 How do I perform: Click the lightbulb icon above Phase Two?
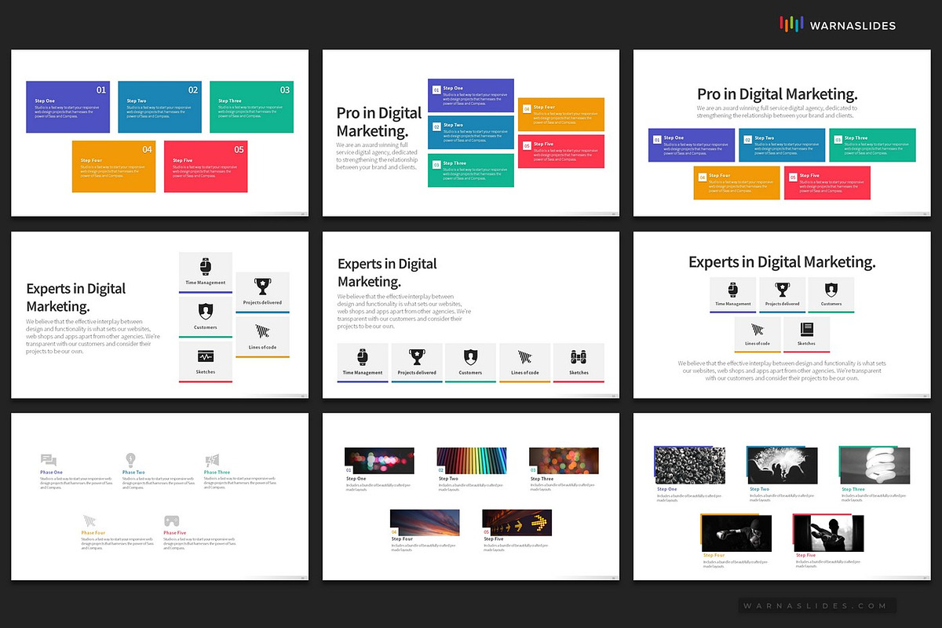coord(131,460)
